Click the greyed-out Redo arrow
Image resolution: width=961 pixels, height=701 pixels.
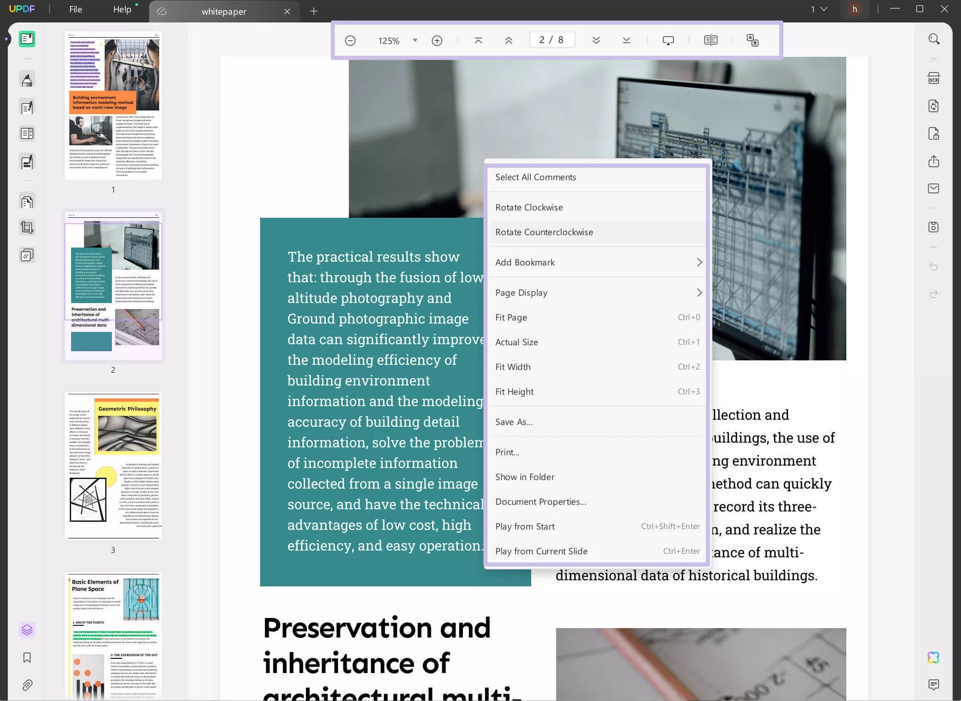click(x=933, y=294)
